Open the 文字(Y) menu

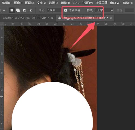tap(41, 3)
